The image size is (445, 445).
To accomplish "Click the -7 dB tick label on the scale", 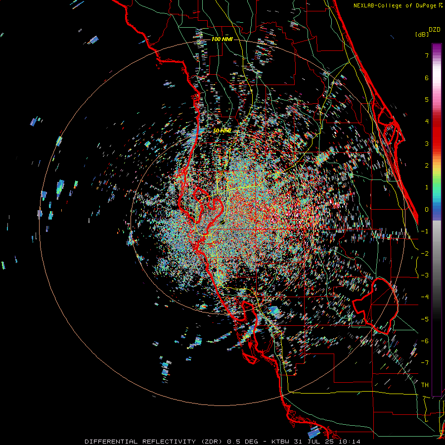I will [x=425, y=363].
